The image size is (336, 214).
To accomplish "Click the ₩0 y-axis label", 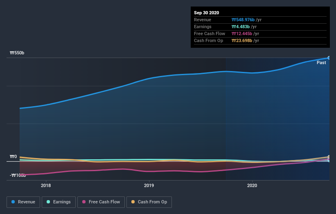I will (13, 156).
